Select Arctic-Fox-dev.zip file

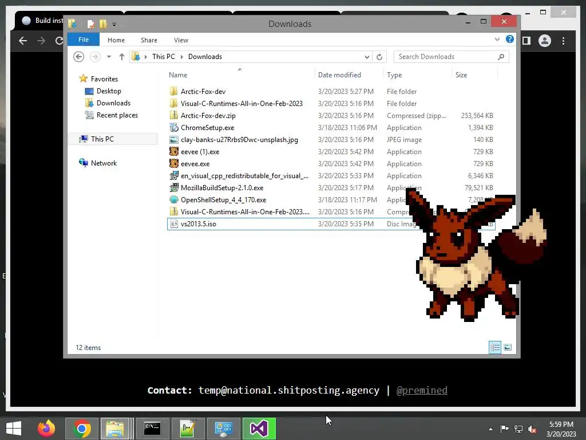[x=331, y=115]
